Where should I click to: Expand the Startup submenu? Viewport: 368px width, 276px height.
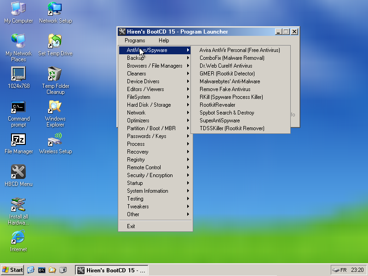coord(155,183)
